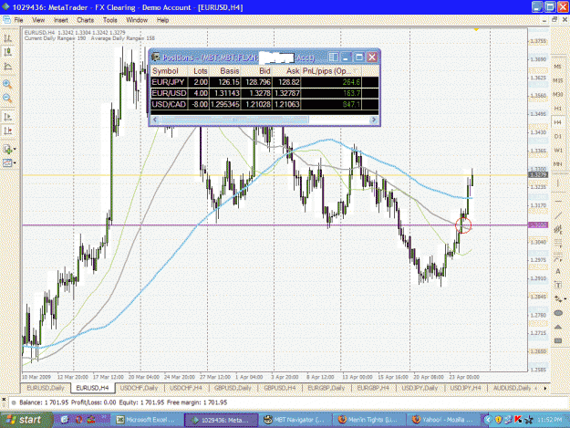
Task: Switch to USDJPY,Daily chart tab
Action: pyautogui.click(x=420, y=388)
